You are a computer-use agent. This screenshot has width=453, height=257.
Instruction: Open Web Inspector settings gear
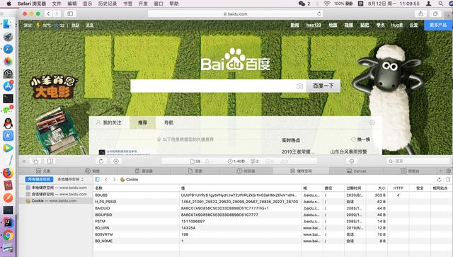pos(448,171)
